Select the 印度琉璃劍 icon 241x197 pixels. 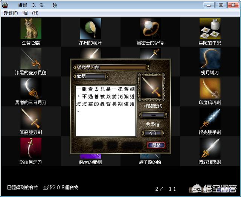[x=210, y=88]
